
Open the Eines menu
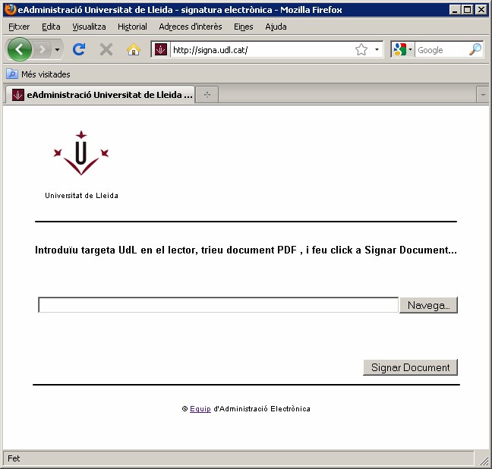[243, 27]
